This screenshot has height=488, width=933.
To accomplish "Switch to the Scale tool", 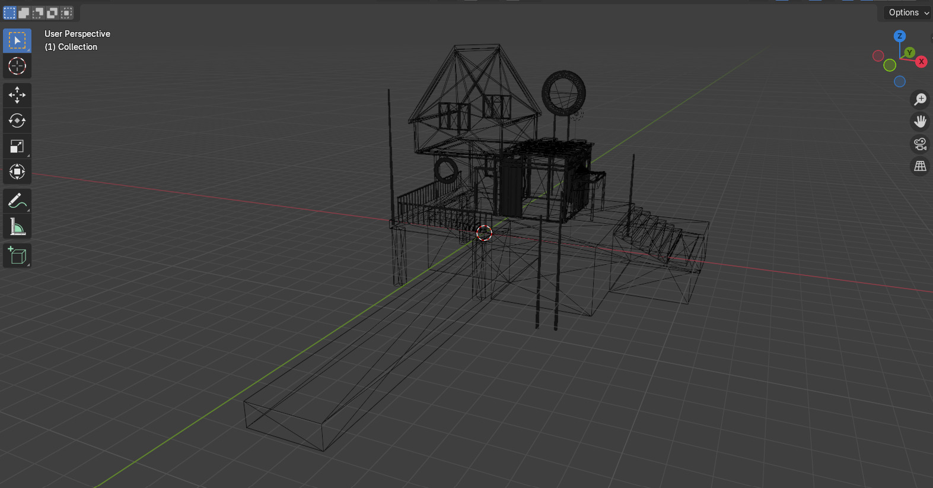I will click(17, 146).
